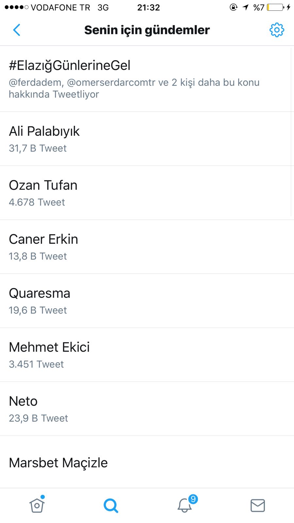The width and height of the screenshot is (294, 523).
Task: View the Marsbet Maçizle trend
Action: (58, 463)
